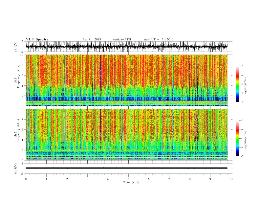The width and height of the screenshot is (260, 201).
Task: Click the "start UT = 3 :20: 1" text
Action: [x=159, y=39]
